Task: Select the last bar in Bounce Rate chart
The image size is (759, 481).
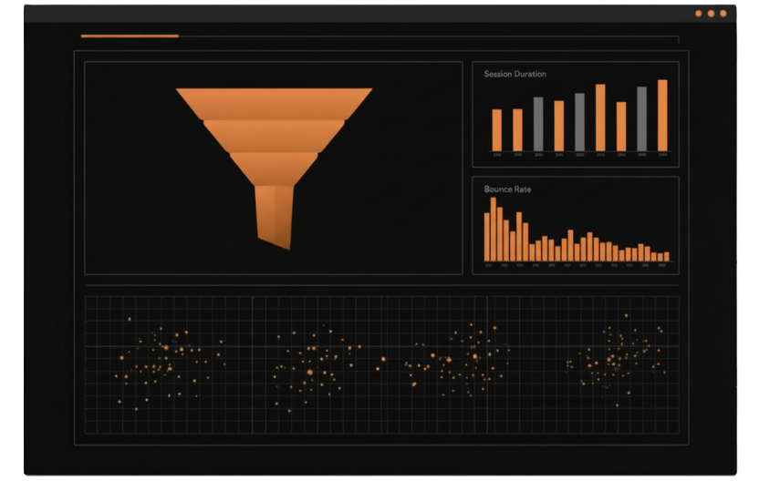Action: click(x=666, y=257)
